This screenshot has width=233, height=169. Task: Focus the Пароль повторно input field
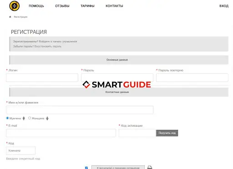tap(192, 78)
